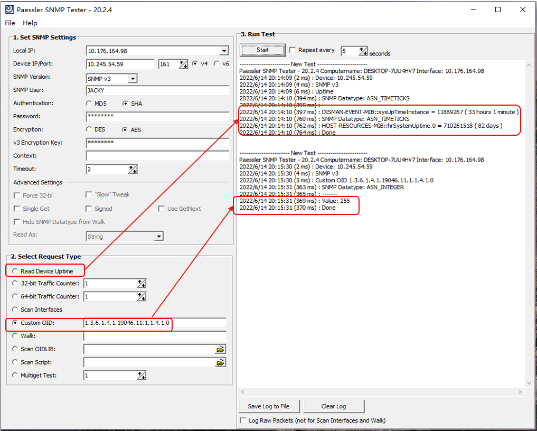Click horizontal scrollbar left arrow
The image size is (537, 431).
pyautogui.click(x=242, y=391)
